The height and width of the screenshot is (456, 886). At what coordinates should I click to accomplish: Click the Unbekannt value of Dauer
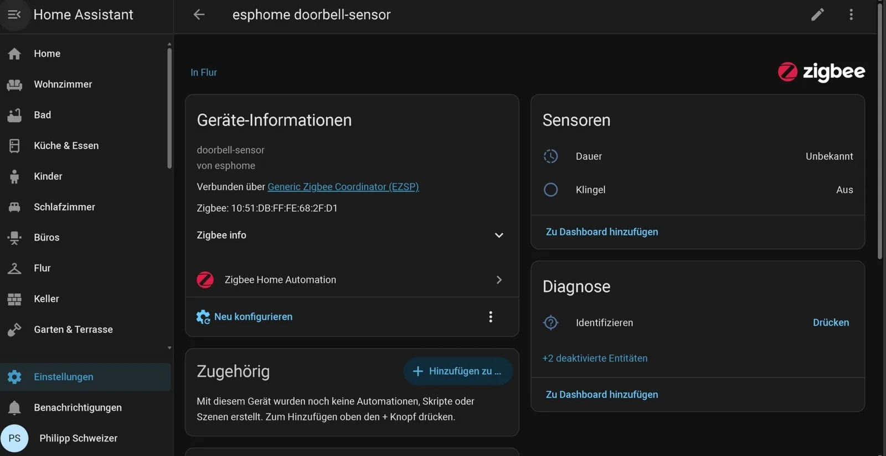[829, 156]
